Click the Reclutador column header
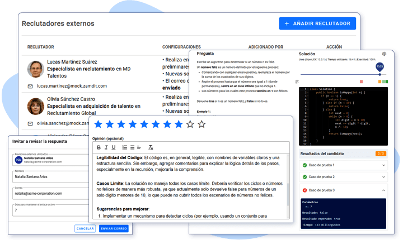The width and height of the screenshot is (403, 240). 41,47
